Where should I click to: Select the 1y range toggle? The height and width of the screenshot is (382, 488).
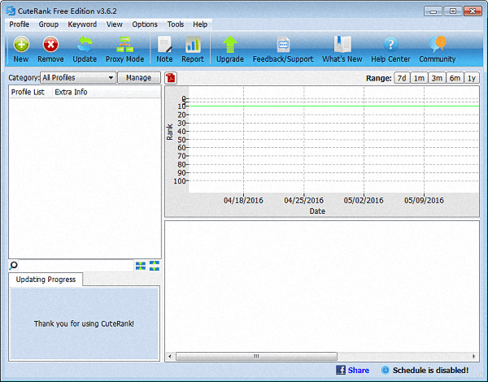click(x=471, y=78)
